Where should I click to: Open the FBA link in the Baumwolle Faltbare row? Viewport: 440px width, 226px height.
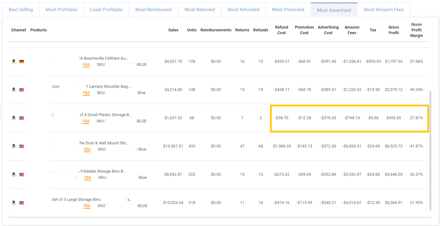click(x=86, y=65)
